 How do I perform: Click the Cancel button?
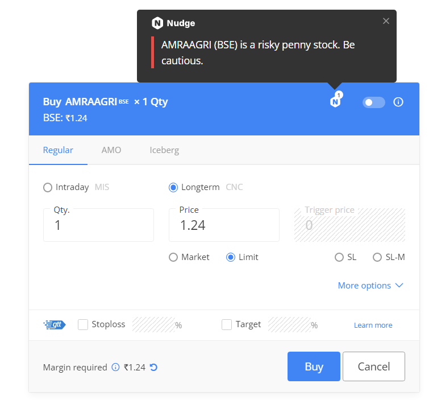pos(374,366)
